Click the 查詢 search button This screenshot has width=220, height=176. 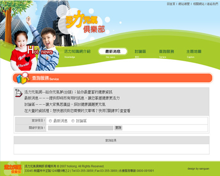(118, 128)
